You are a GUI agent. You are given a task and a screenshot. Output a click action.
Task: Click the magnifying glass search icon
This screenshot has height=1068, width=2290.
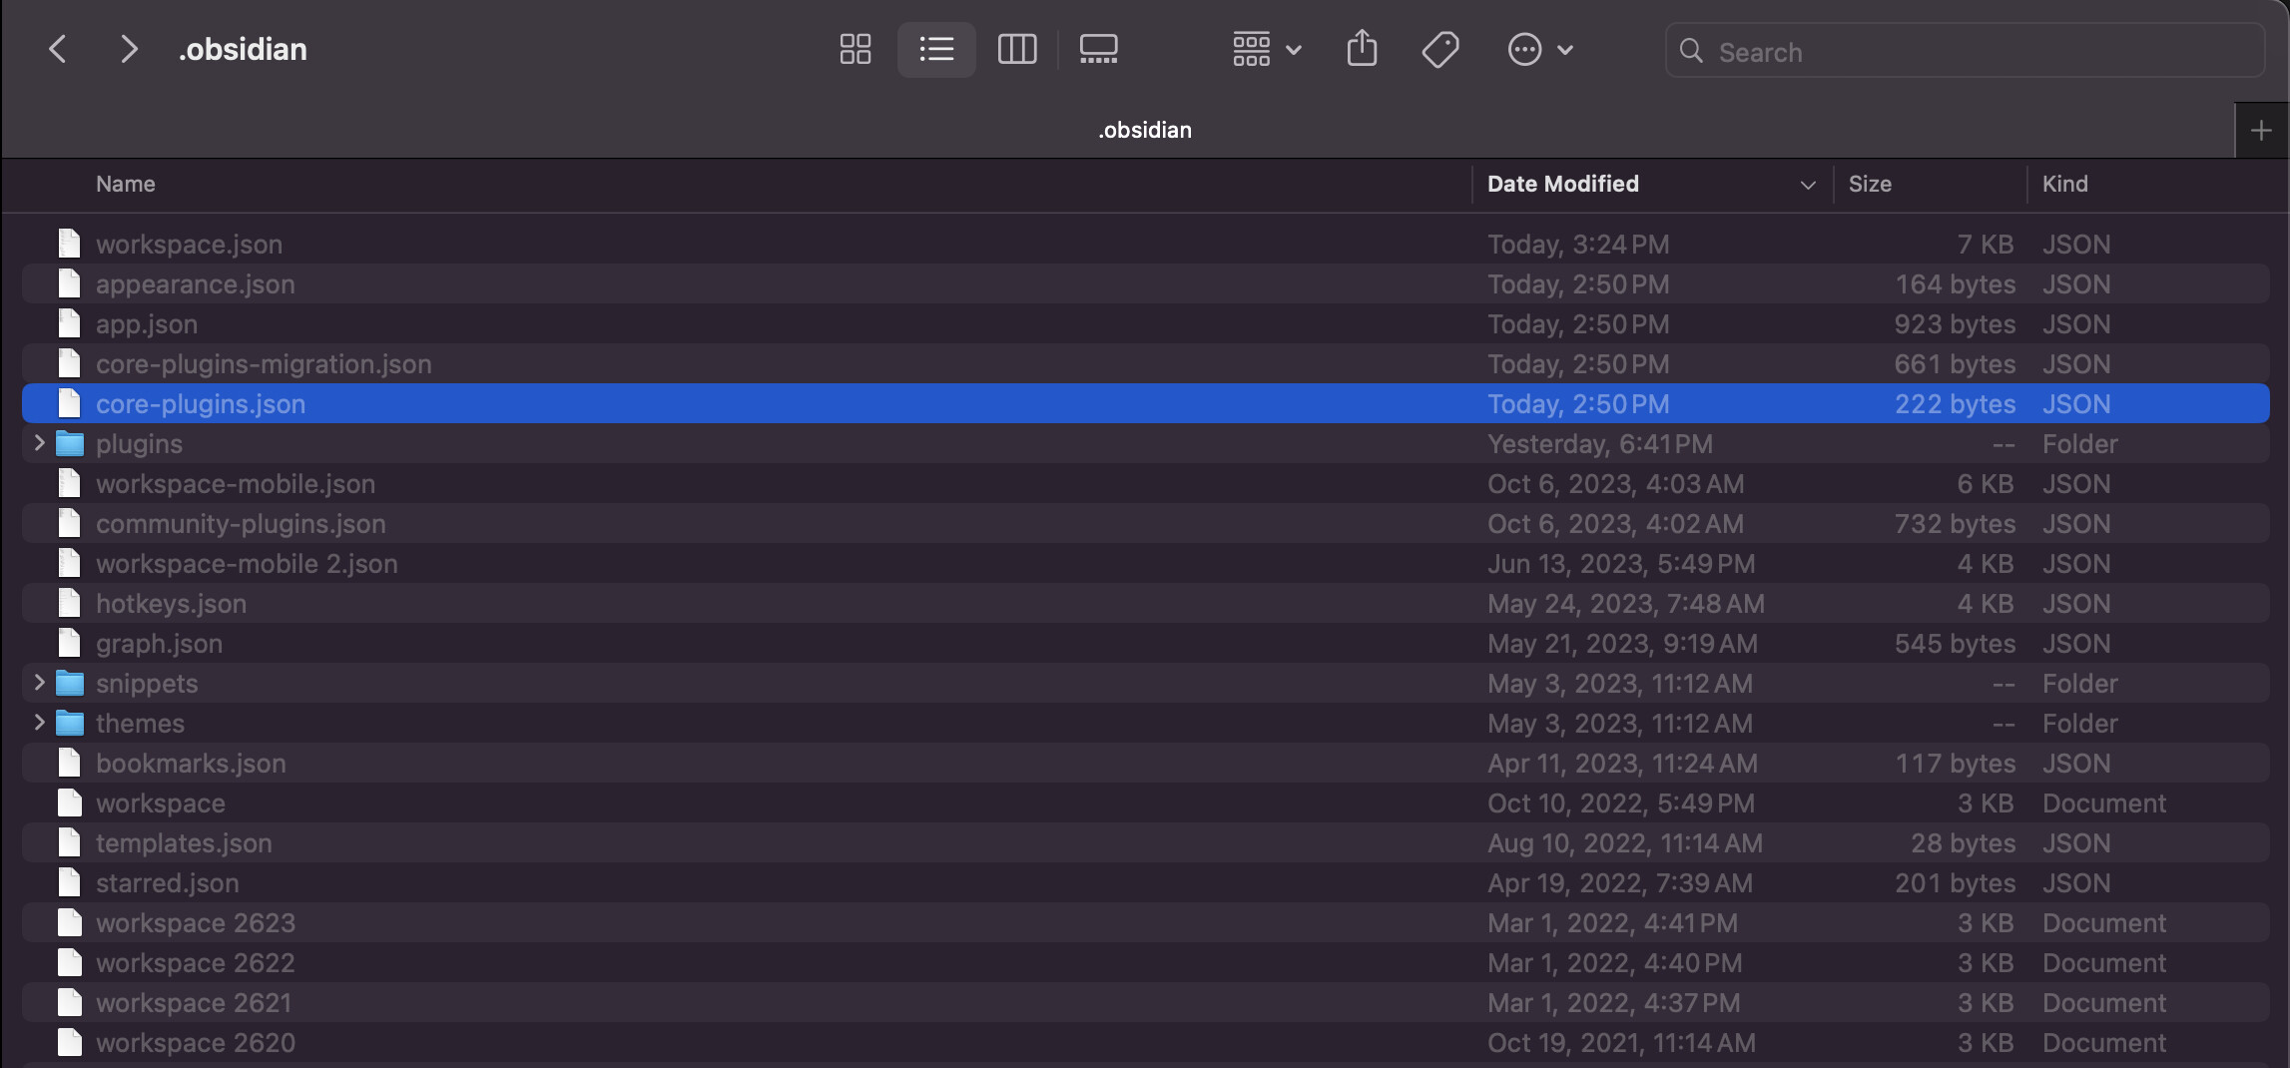click(1691, 51)
